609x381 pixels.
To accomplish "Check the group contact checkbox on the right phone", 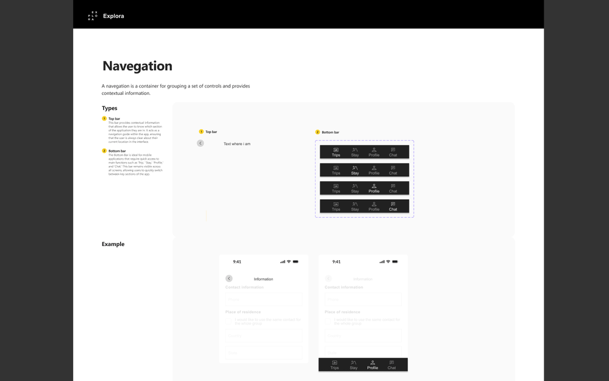I will [x=328, y=320].
